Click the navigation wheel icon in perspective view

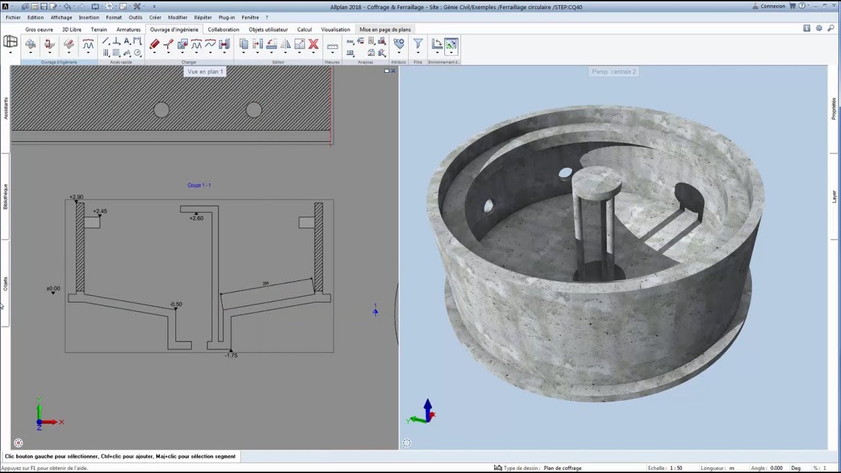(407, 443)
